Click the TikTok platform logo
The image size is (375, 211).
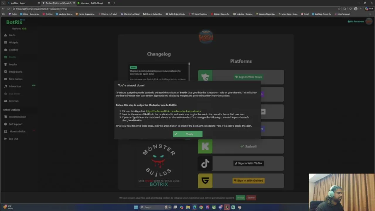pos(205,163)
